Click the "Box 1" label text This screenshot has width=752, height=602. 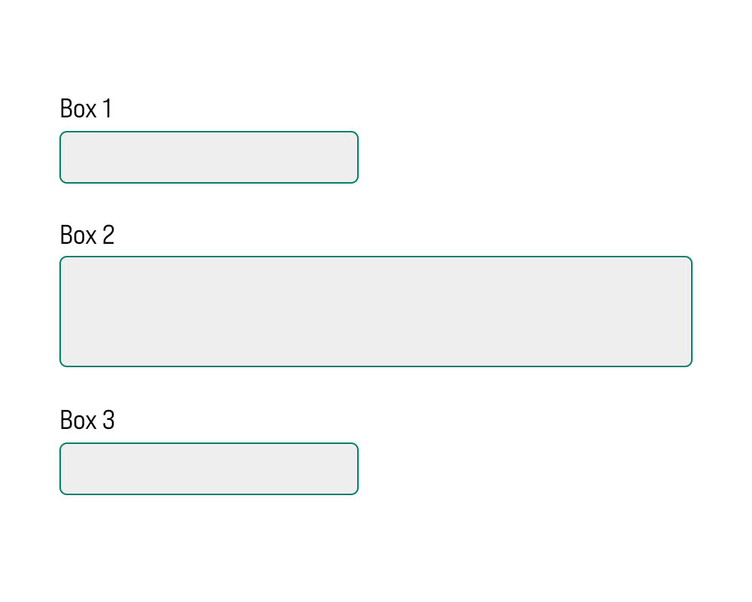[86, 109]
